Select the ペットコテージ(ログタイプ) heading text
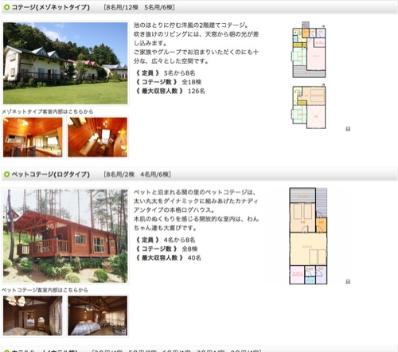The width and height of the screenshot is (398, 352). 51,174
